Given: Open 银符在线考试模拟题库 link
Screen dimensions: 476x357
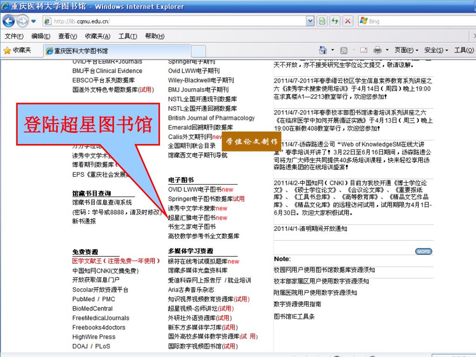Looking at the screenshot, I should pos(198,261).
